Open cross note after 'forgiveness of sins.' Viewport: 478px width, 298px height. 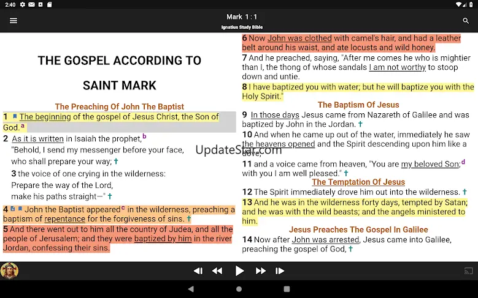click(x=189, y=218)
